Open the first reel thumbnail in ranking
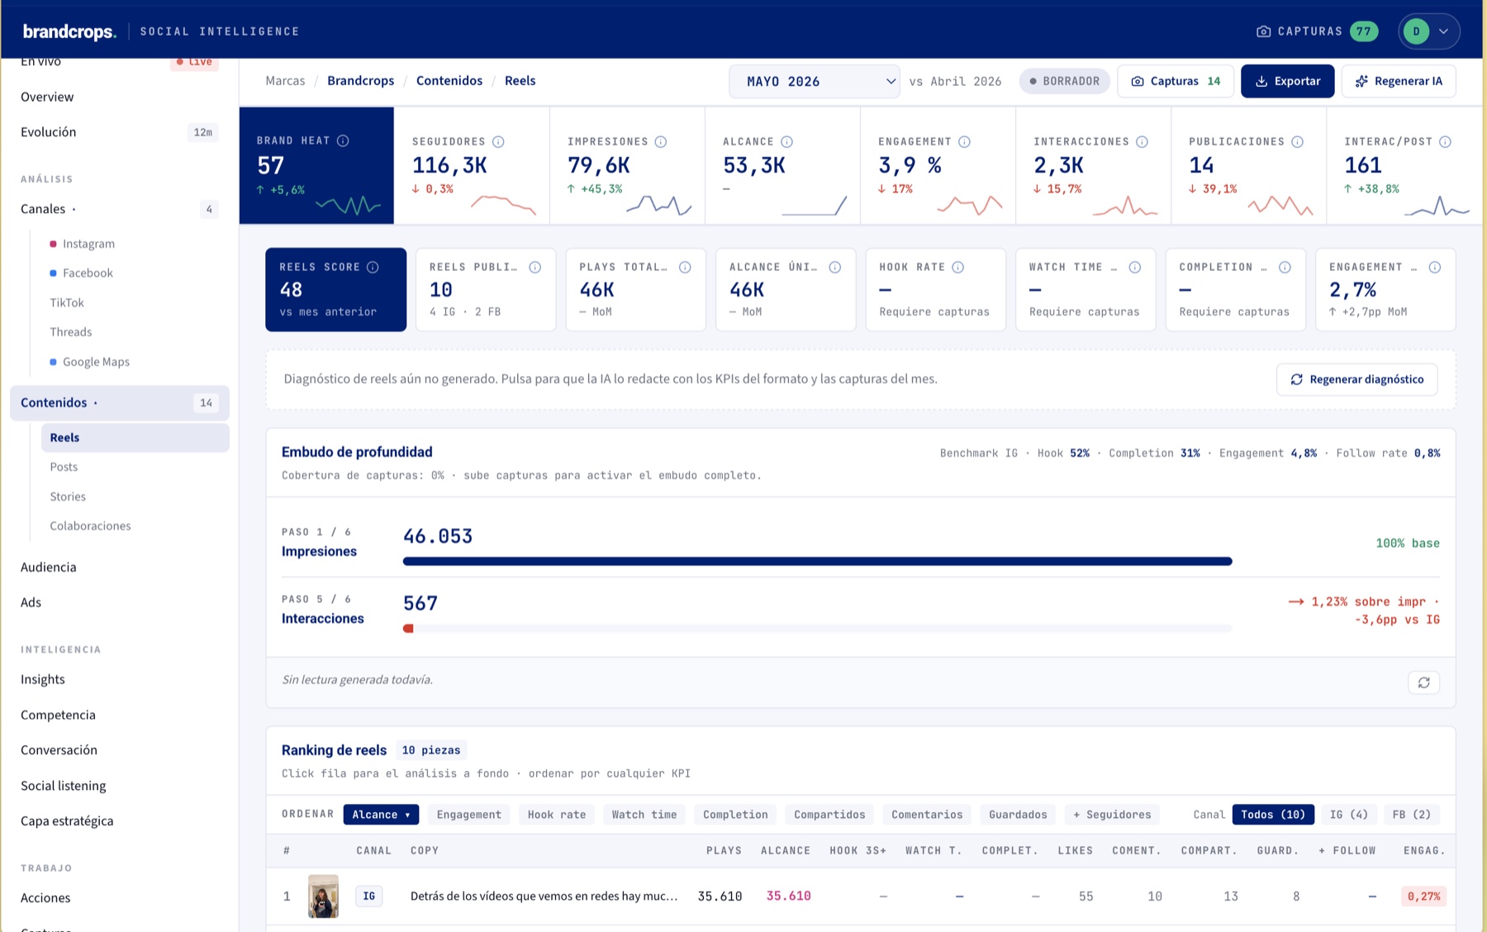 323,896
